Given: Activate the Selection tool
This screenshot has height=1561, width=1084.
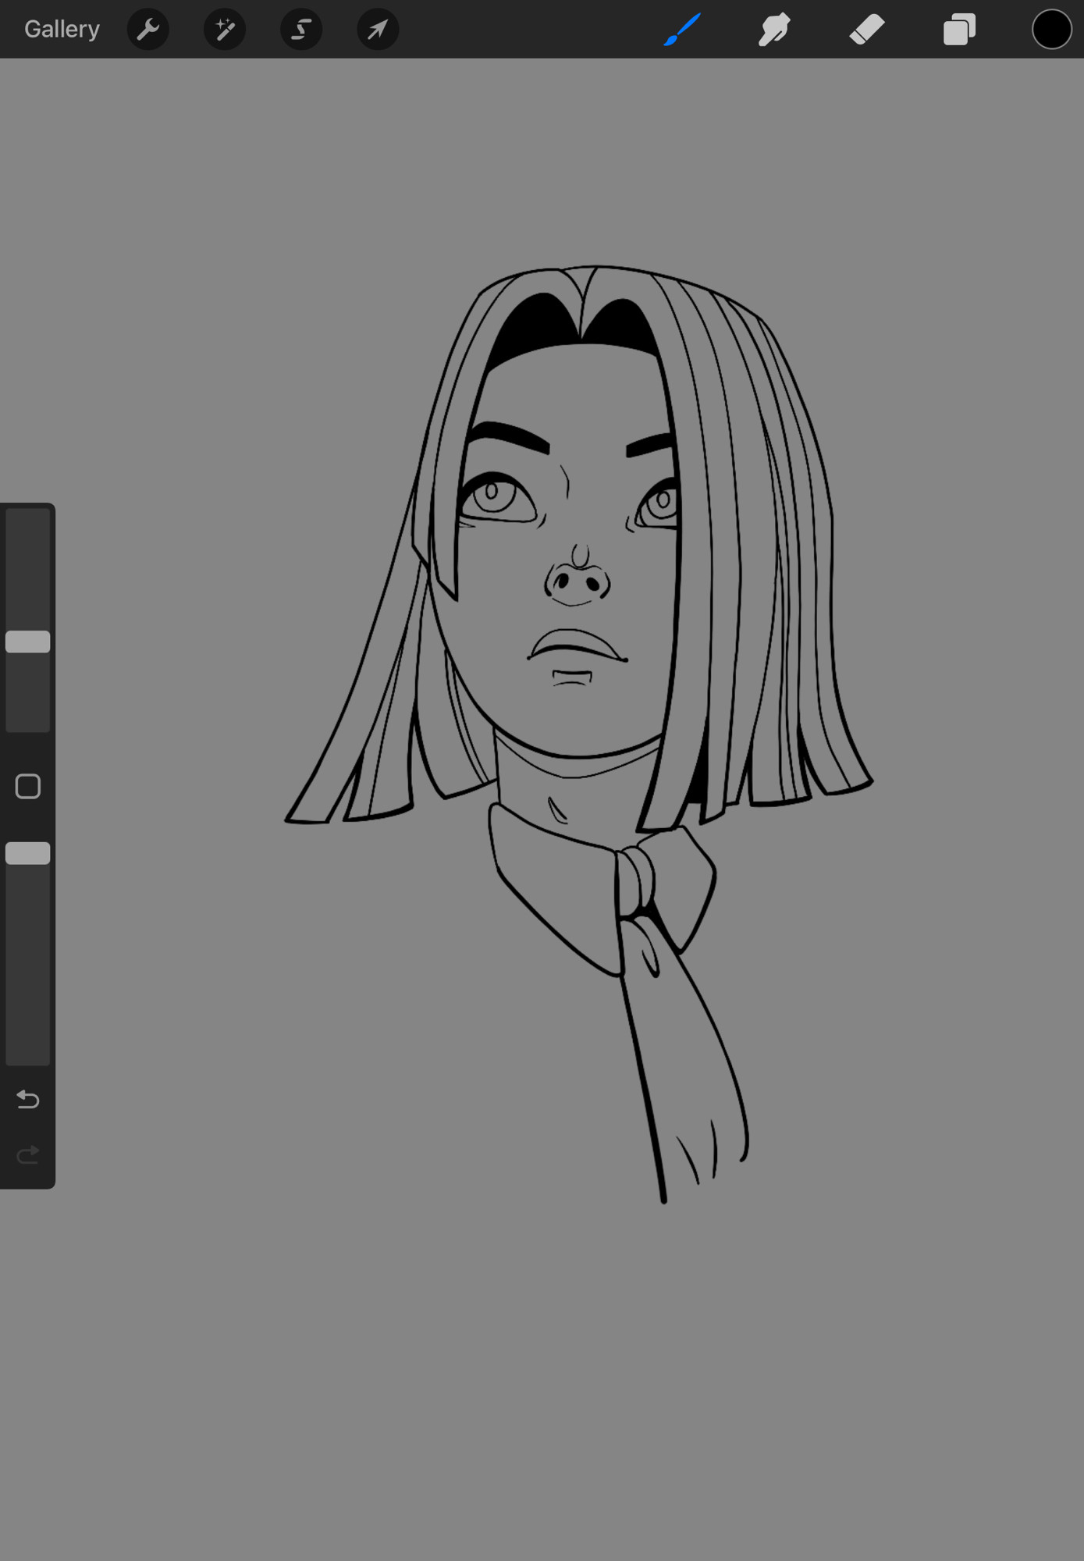Looking at the screenshot, I should [301, 30].
